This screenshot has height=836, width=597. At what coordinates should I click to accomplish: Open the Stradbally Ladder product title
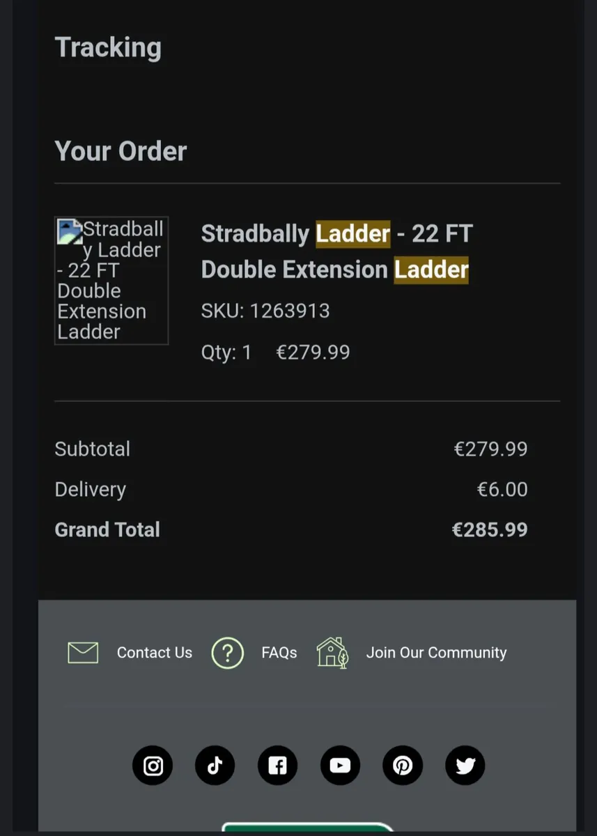coord(336,251)
